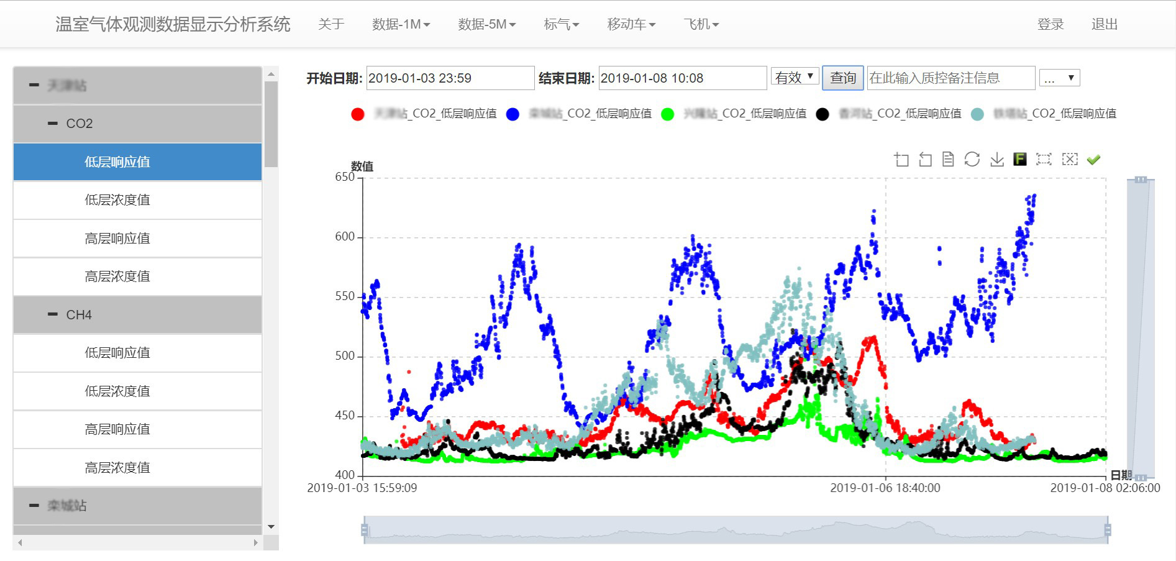Click the left handle of bottom zoom slider
The width and height of the screenshot is (1176, 561).
point(365,530)
